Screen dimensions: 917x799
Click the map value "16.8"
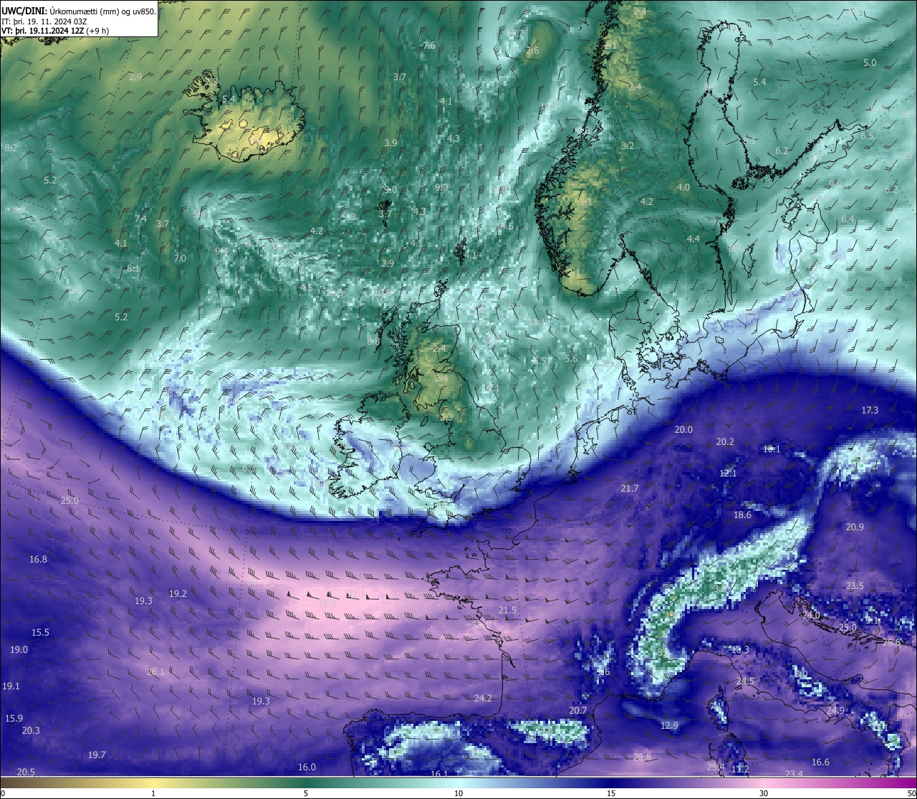(x=38, y=559)
